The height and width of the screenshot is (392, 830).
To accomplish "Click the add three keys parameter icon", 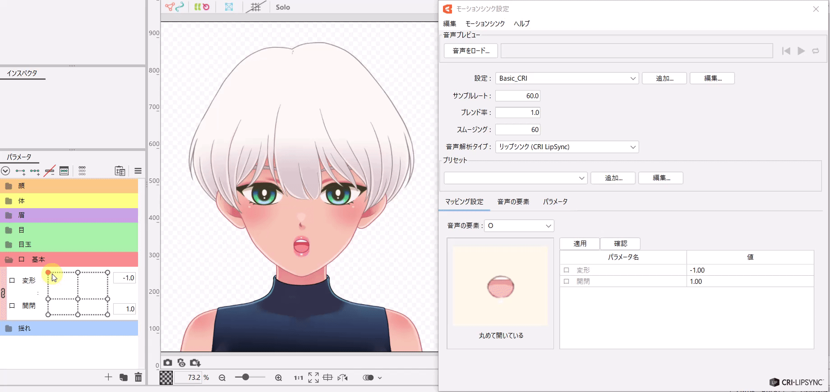I will point(35,171).
